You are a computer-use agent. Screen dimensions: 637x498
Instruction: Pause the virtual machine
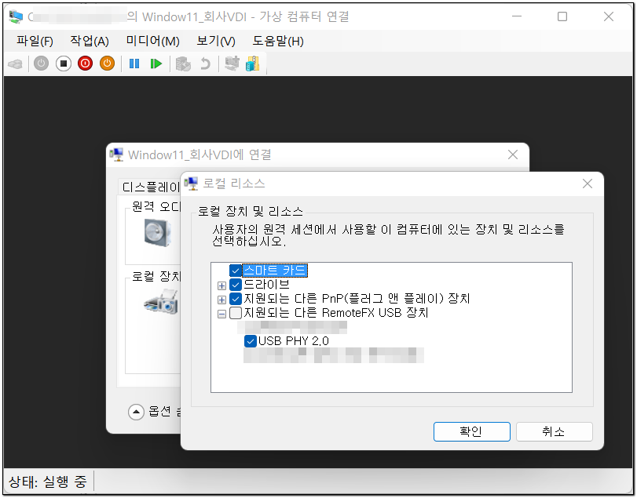pyautogui.click(x=134, y=64)
